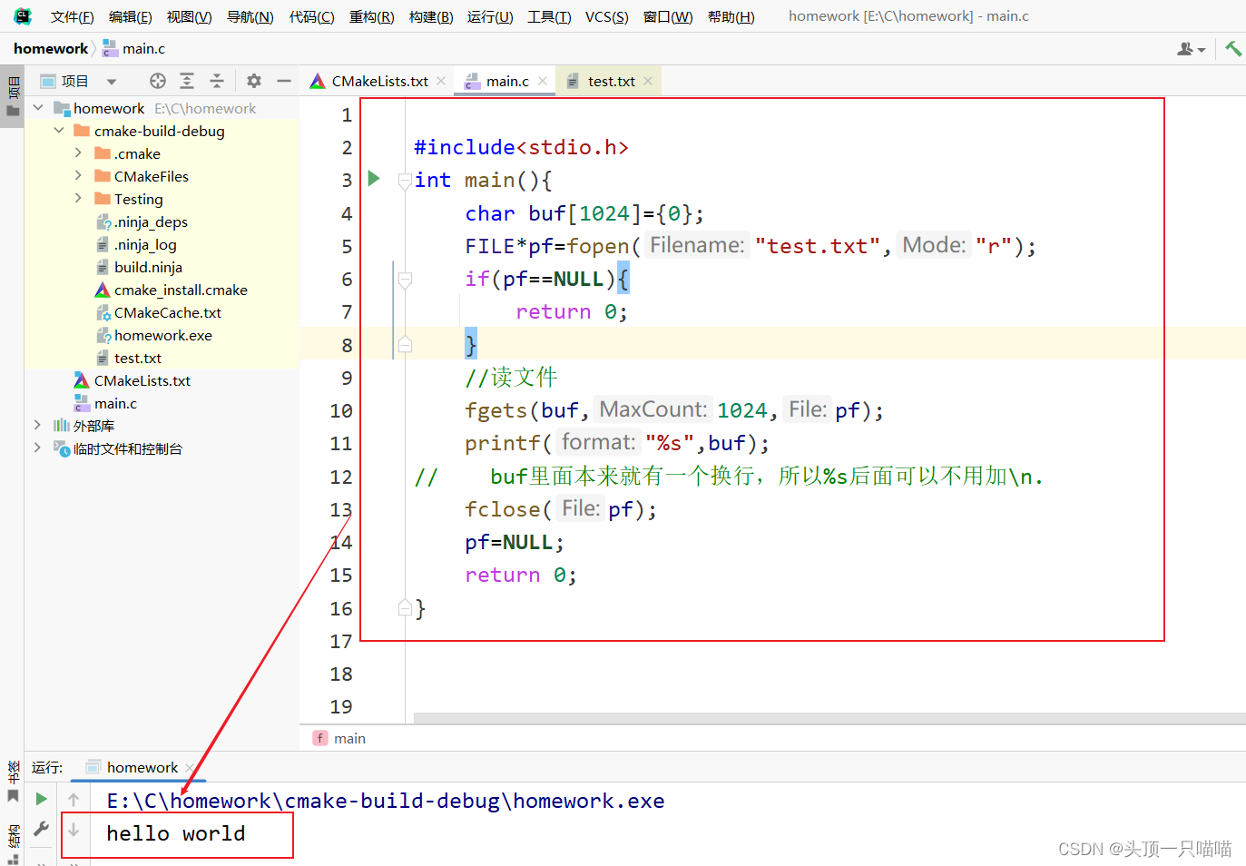Expand the .cmake folder
Image resolution: width=1246 pixels, height=866 pixels.
[78, 153]
